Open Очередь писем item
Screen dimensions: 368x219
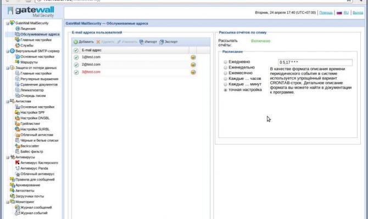click(33, 96)
